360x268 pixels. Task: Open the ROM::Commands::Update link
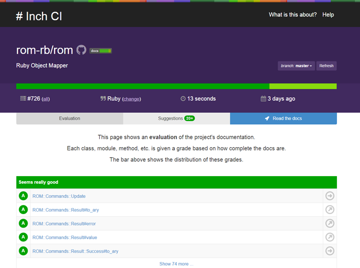click(59, 196)
